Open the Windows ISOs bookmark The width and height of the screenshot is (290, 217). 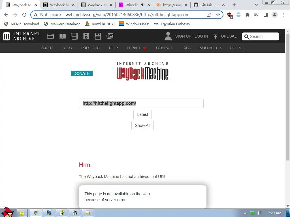coord(134,24)
